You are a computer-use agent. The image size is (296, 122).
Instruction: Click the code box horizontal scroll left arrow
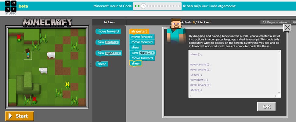tap(190, 96)
